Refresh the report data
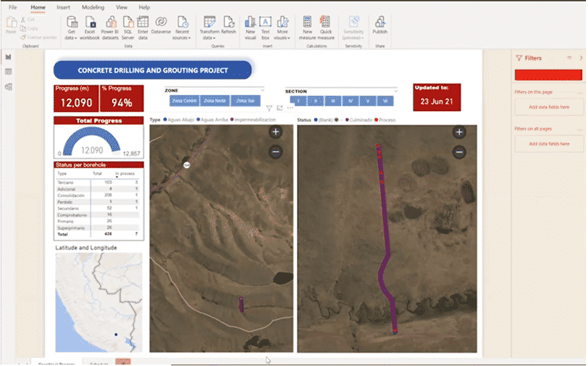 [x=229, y=25]
